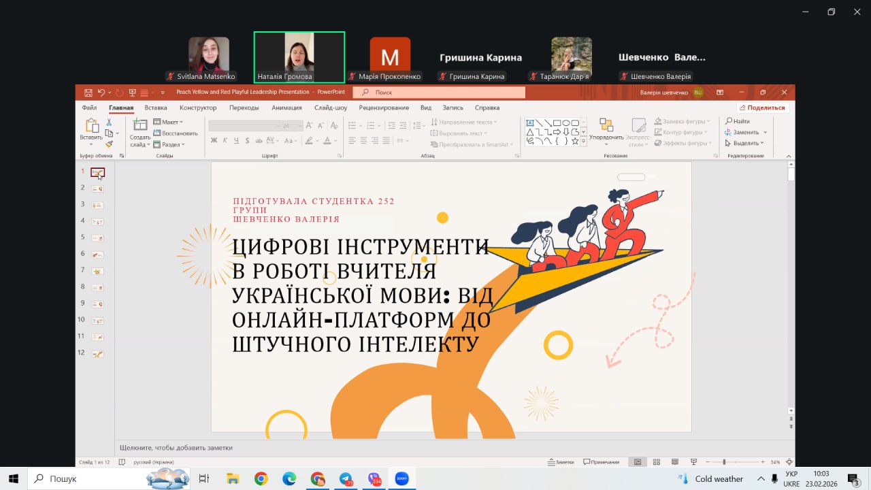Open the Вставка ribbon tab
Viewport: 871px width, 490px height.
click(156, 108)
